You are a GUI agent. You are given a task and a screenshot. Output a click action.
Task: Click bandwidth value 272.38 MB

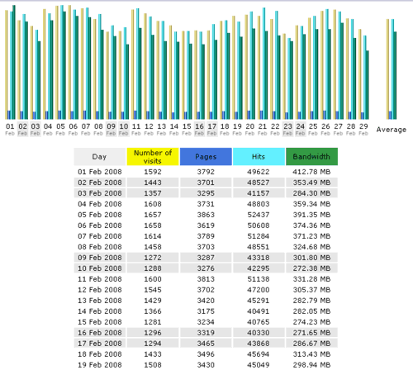(311, 268)
